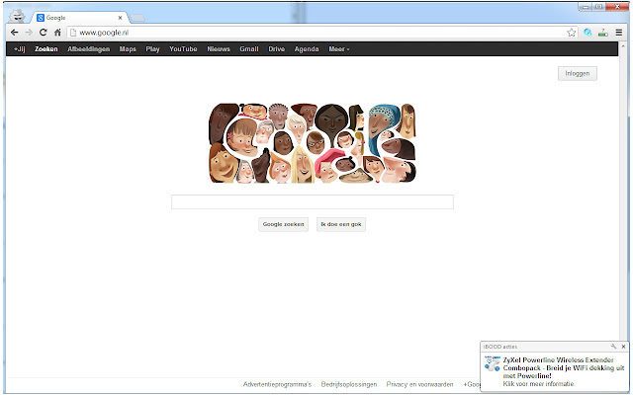
Task: Click the Ik doe een gok button
Action: pyautogui.click(x=341, y=224)
